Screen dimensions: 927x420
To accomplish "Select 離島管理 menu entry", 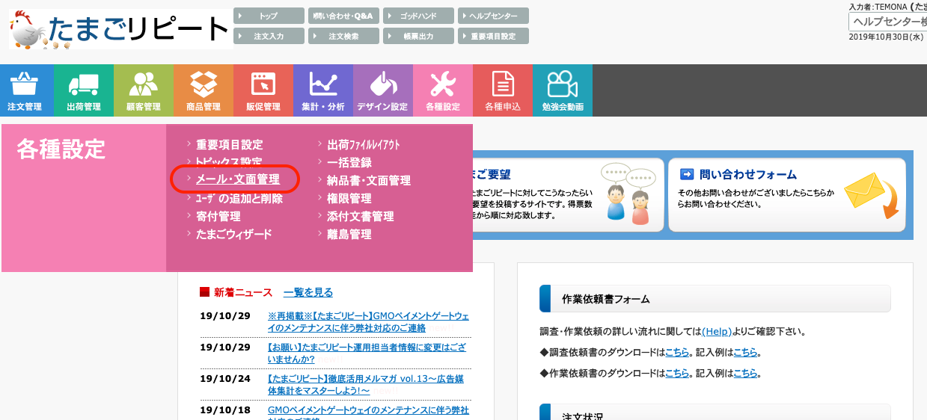I will click(x=349, y=234).
